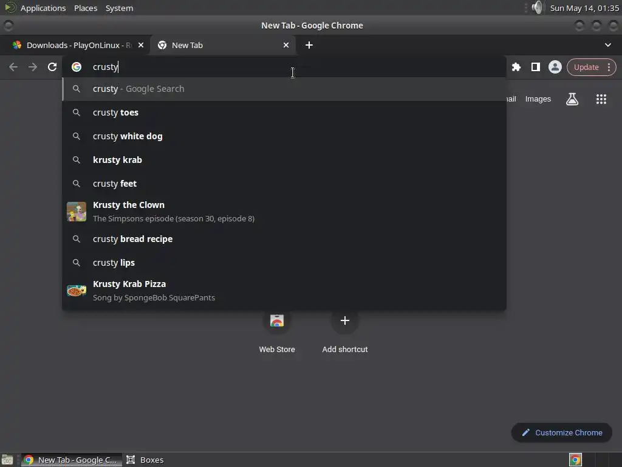
Task: Open the Google apps grid
Action: (x=601, y=99)
